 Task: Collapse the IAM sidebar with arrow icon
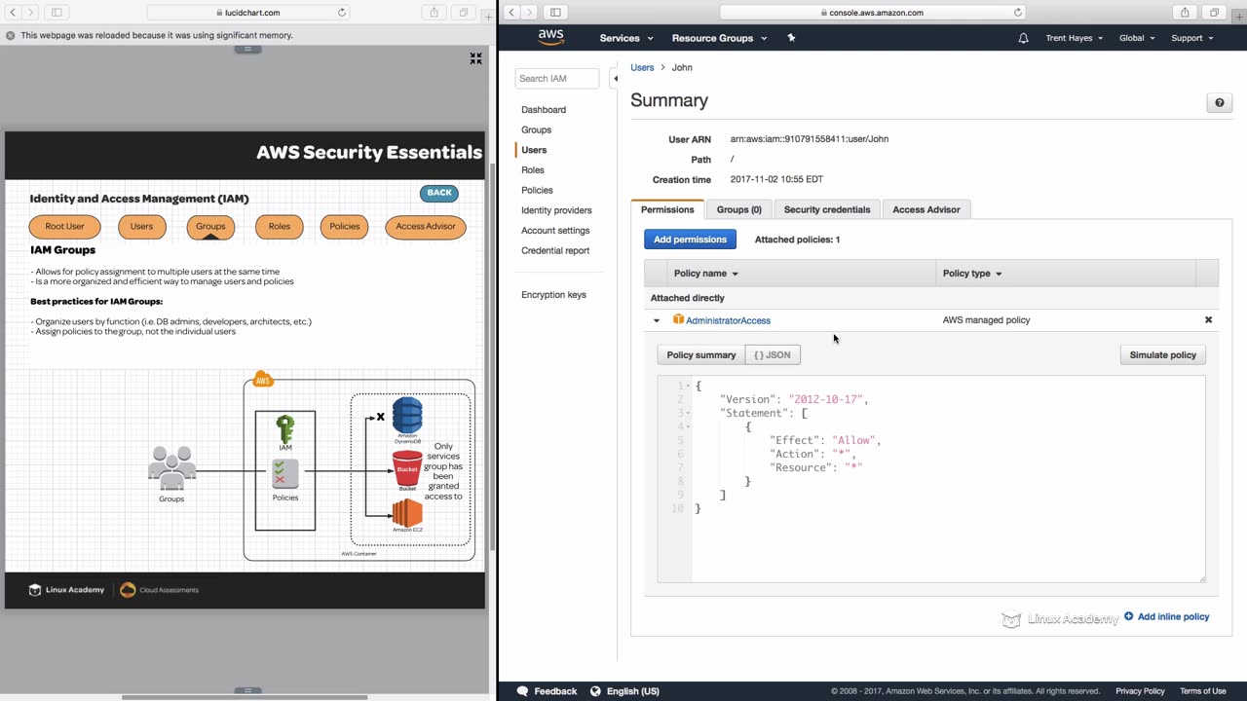(x=615, y=78)
